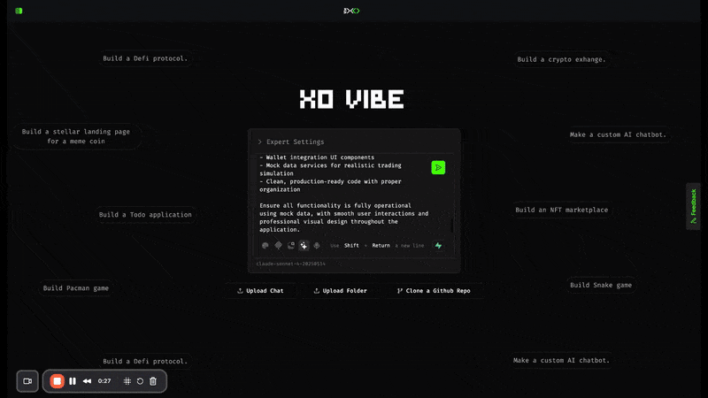Click the Upload Chat button
The image size is (708, 398).
pyautogui.click(x=260, y=290)
